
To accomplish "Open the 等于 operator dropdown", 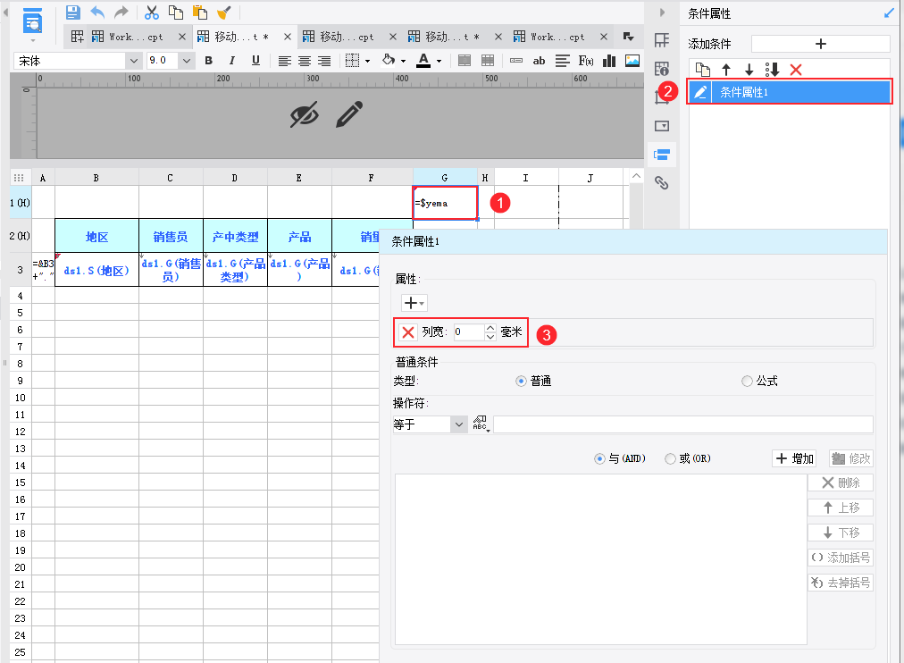I will click(x=430, y=424).
